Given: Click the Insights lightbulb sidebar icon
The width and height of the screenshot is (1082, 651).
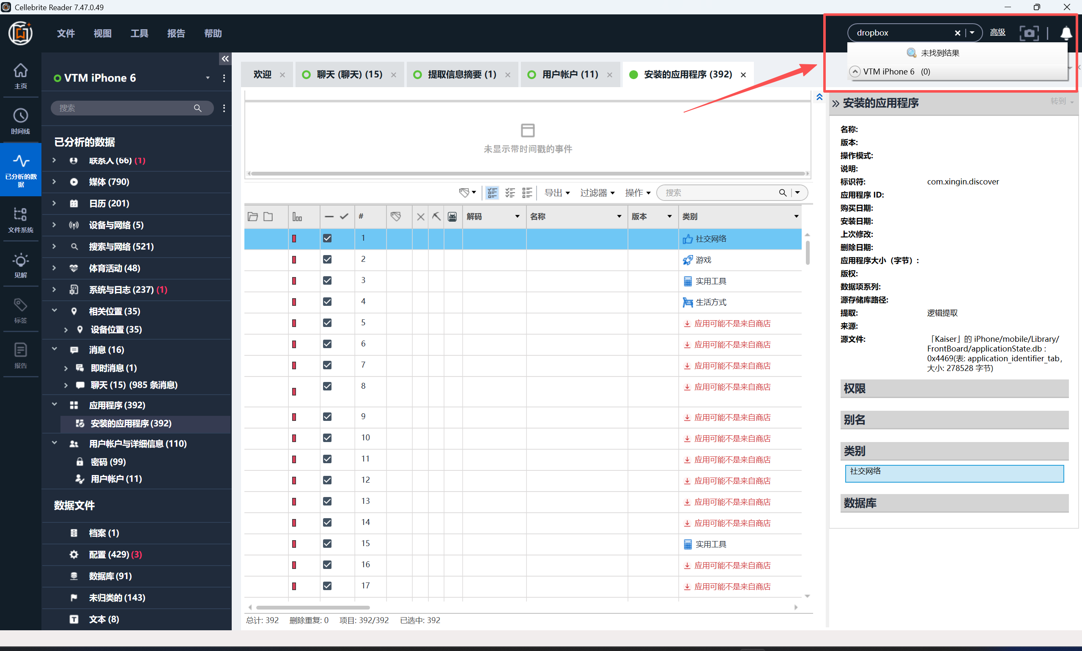Looking at the screenshot, I should (x=20, y=264).
